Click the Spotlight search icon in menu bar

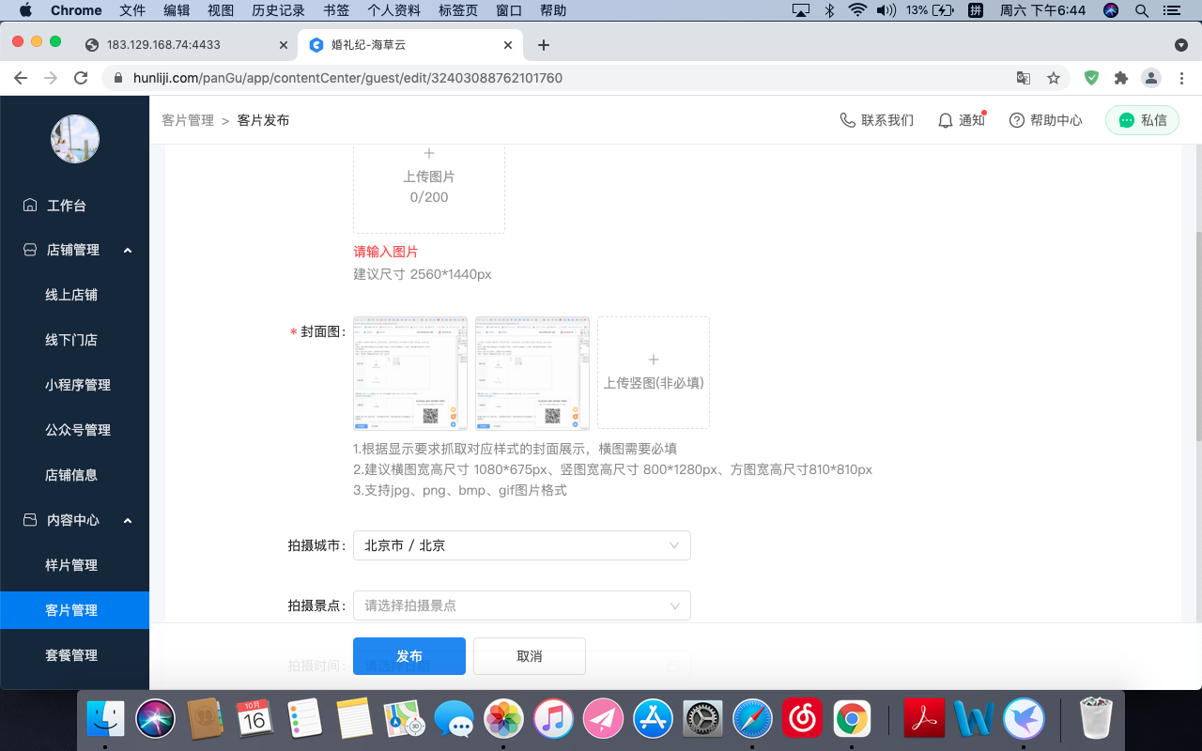point(1142,10)
